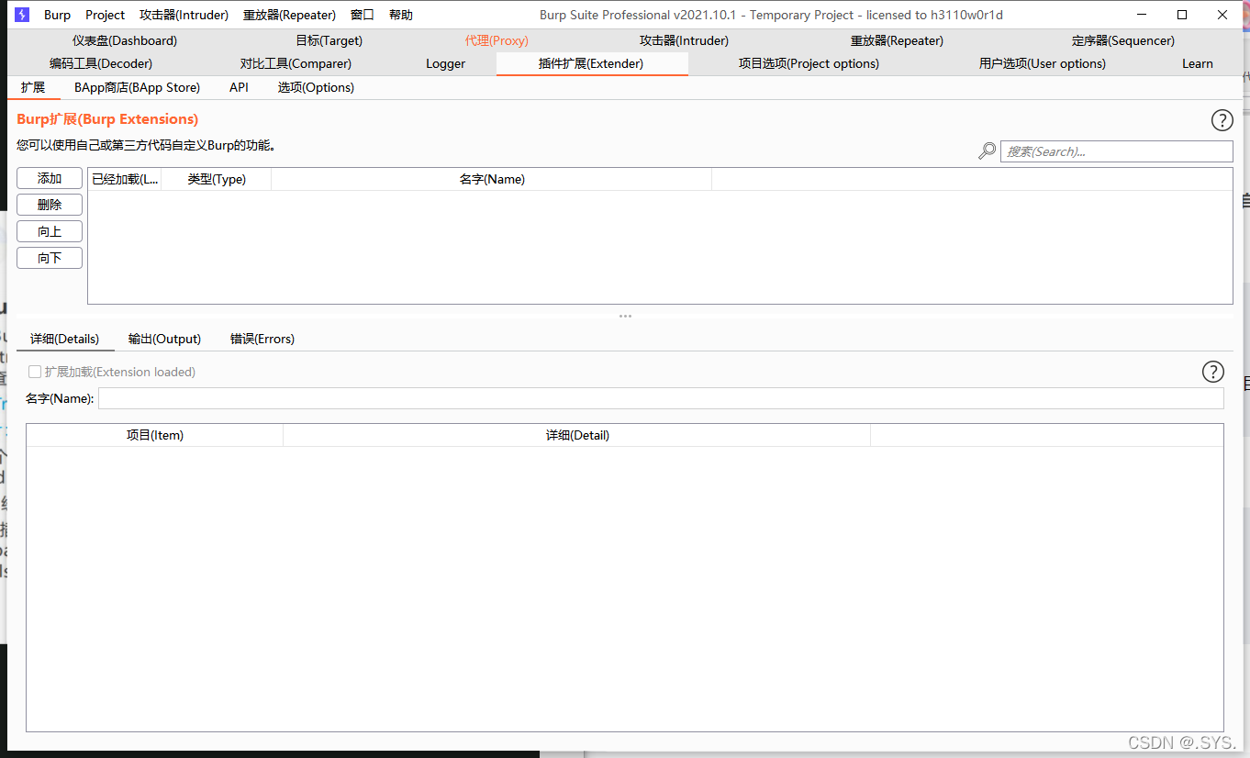The width and height of the screenshot is (1250, 758).
Task: Select the 详细(Details) tab
Action: (64, 339)
